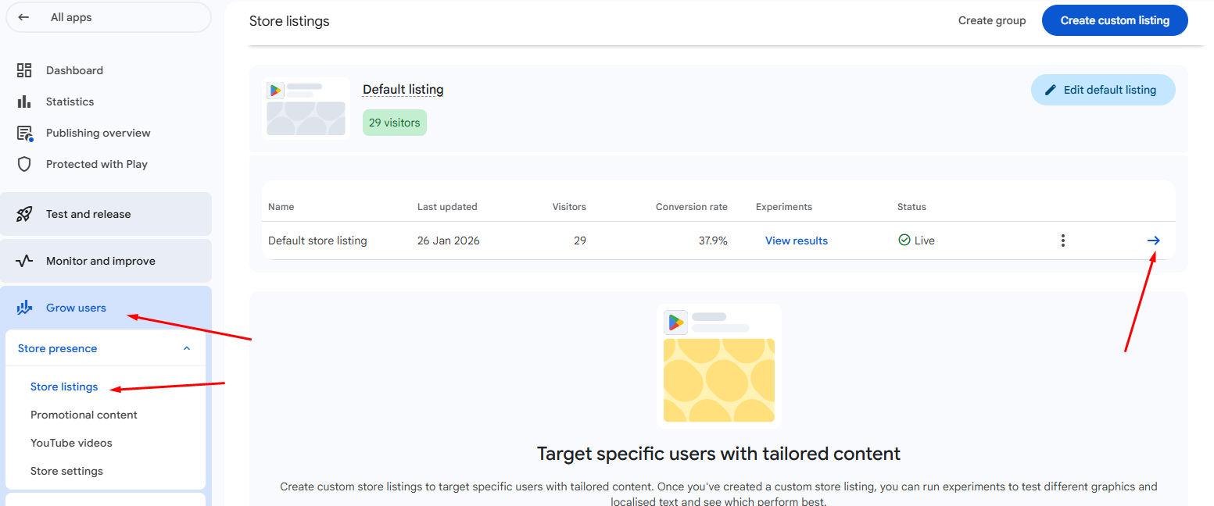
Task: Click the Store listings page heading
Action: (x=289, y=21)
